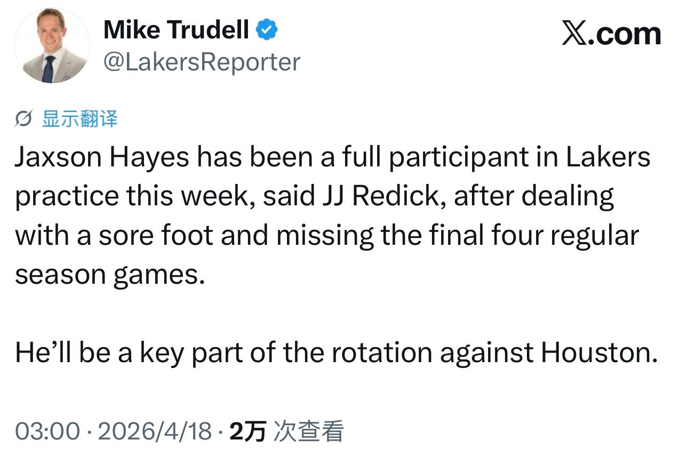Click the word "Lakers" in tweet body
This screenshot has width=688, height=464.
pyautogui.click(x=607, y=158)
